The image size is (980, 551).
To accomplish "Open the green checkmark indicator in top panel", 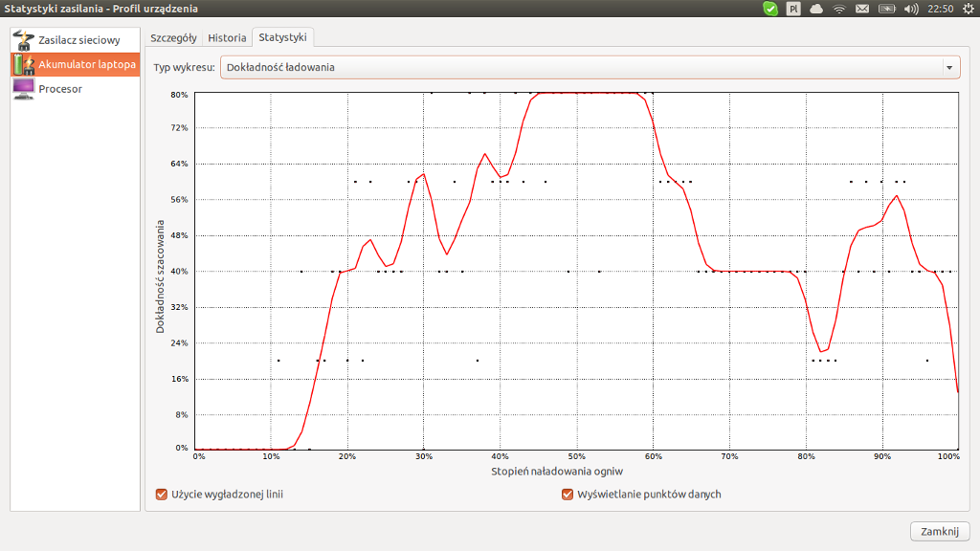I will (770, 9).
